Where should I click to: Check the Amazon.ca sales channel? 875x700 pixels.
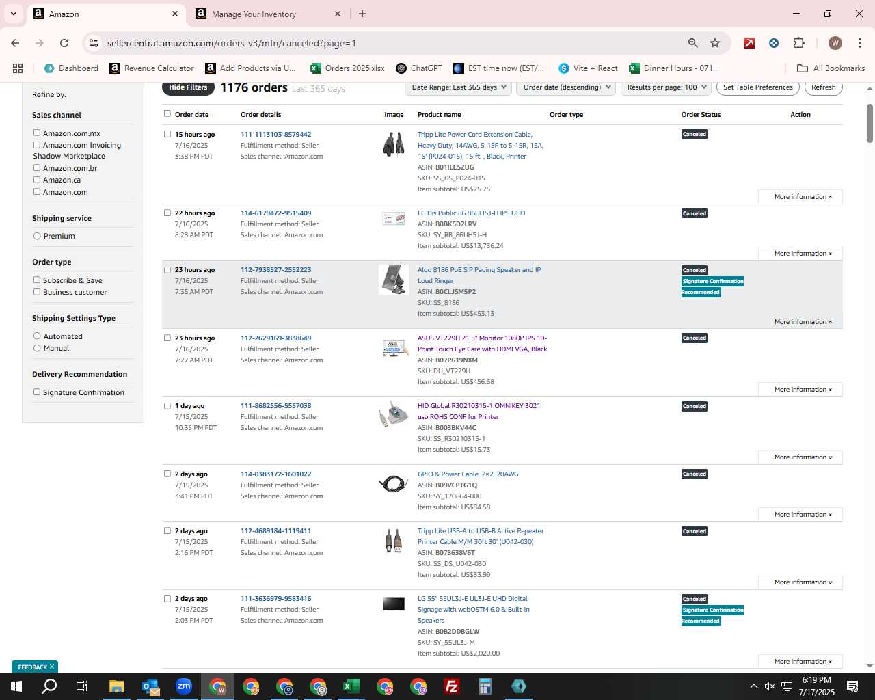pyautogui.click(x=37, y=179)
